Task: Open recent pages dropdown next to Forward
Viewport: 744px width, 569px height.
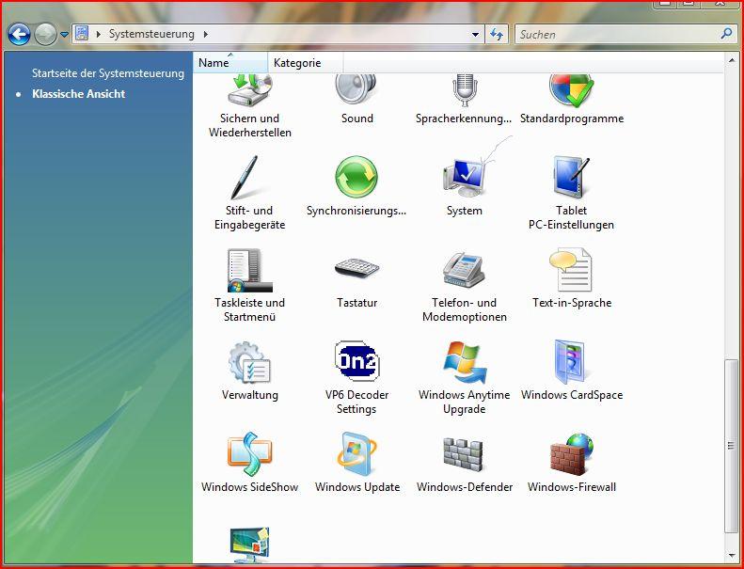Action: coord(65,34)
